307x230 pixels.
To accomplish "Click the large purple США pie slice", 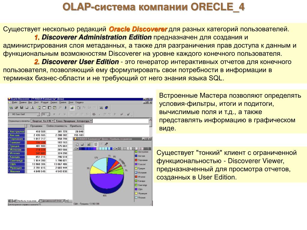I will pyautogui.click(x=107, y=181).
